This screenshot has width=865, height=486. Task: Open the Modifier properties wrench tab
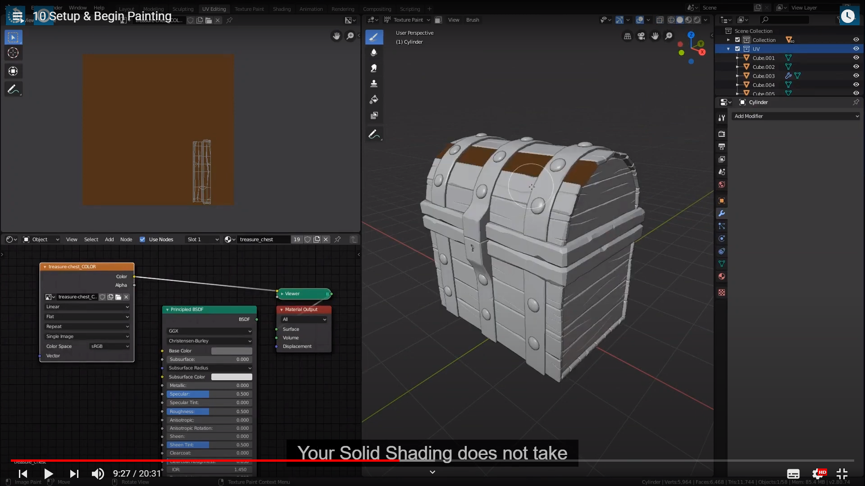click(722, 214)
